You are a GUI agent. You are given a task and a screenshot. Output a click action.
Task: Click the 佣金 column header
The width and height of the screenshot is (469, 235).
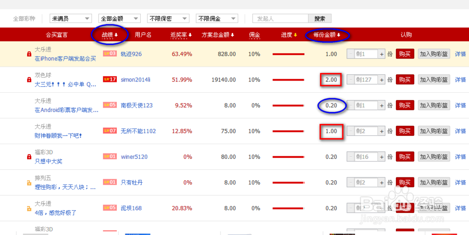coord(254,35)
